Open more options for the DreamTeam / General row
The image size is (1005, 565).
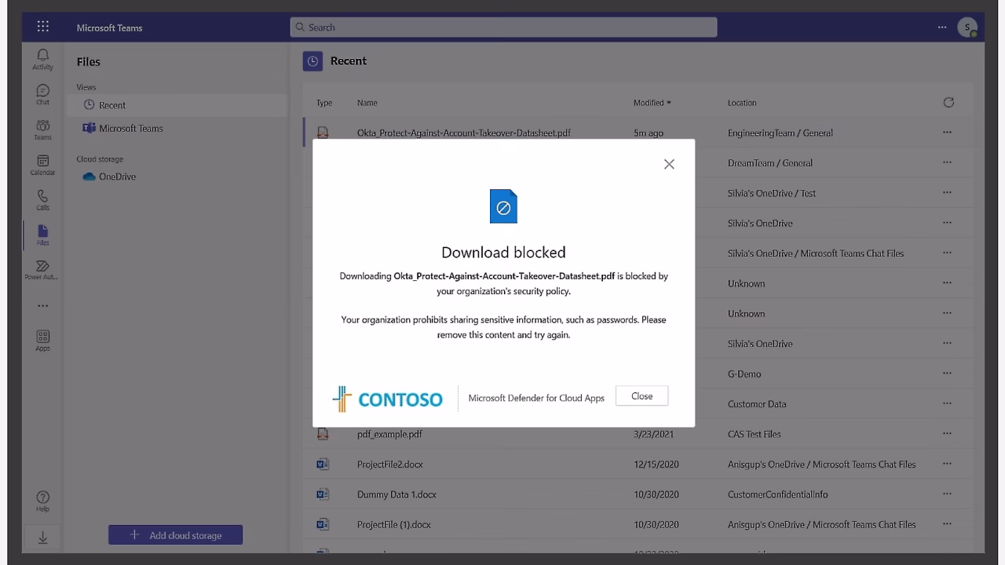[947, 162]
